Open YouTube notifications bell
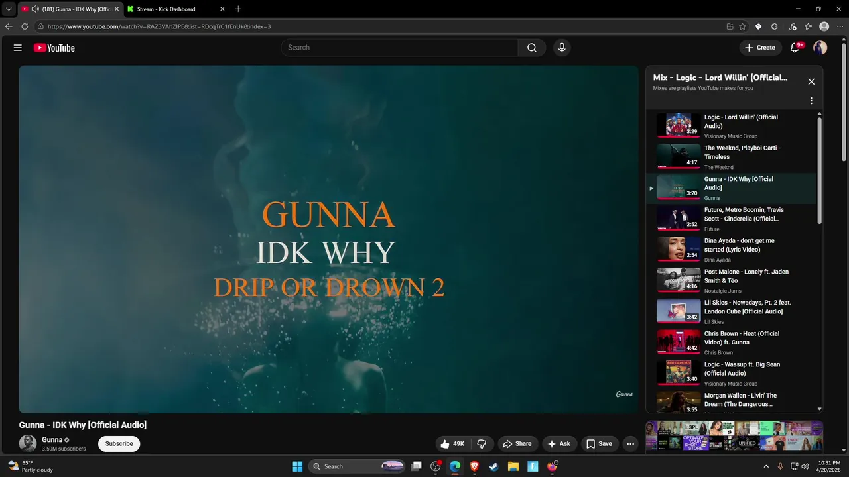The width and height of the screenshot is (849, 477). tap(795, 48)
